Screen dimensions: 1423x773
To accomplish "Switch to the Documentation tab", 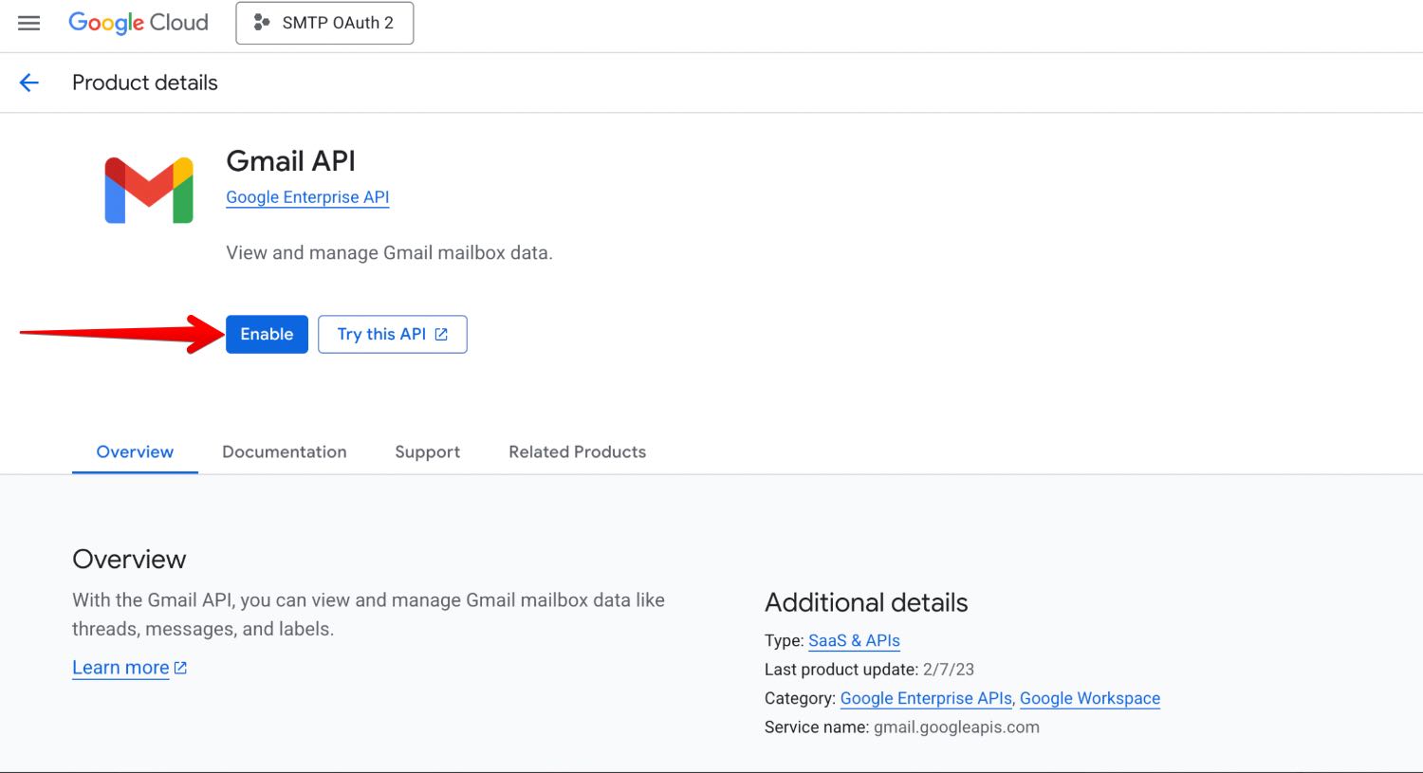I will (285, 452).
